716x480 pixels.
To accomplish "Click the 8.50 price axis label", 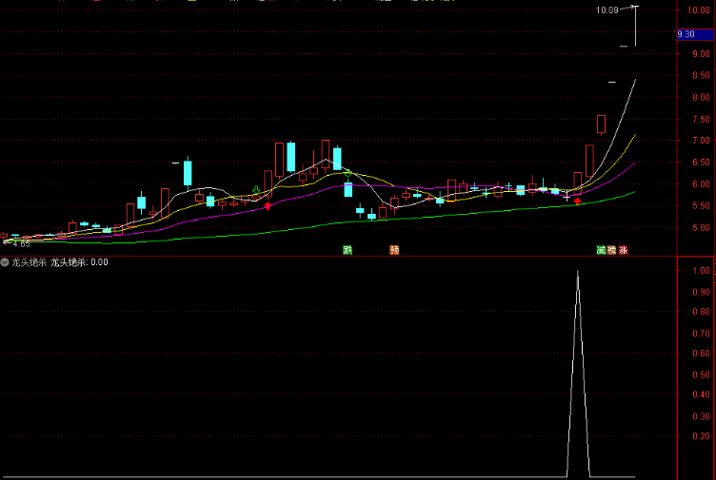I will click(701, 75).
